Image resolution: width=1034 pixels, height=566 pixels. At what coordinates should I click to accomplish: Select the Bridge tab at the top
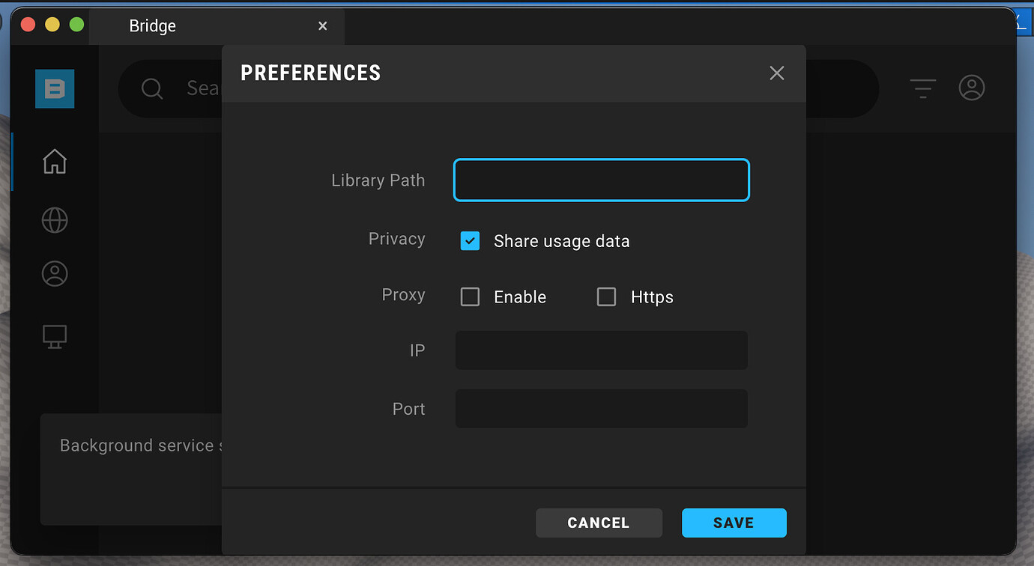pos(152,25)
